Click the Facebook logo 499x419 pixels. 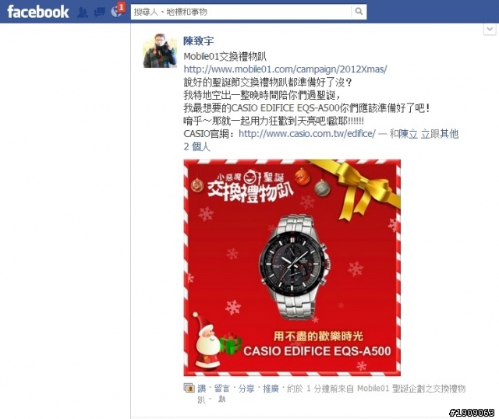click(38, 12)
